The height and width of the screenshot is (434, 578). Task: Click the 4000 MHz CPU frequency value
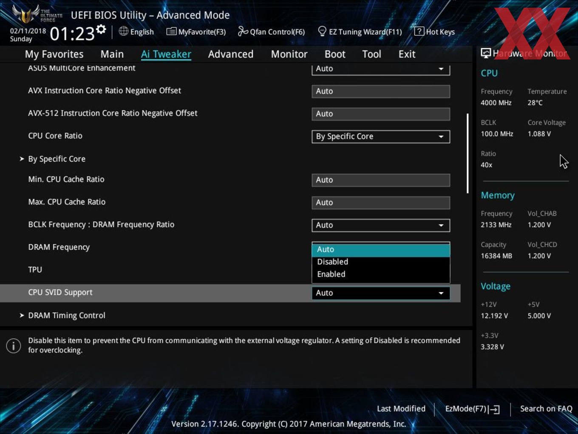coord(496,103)
